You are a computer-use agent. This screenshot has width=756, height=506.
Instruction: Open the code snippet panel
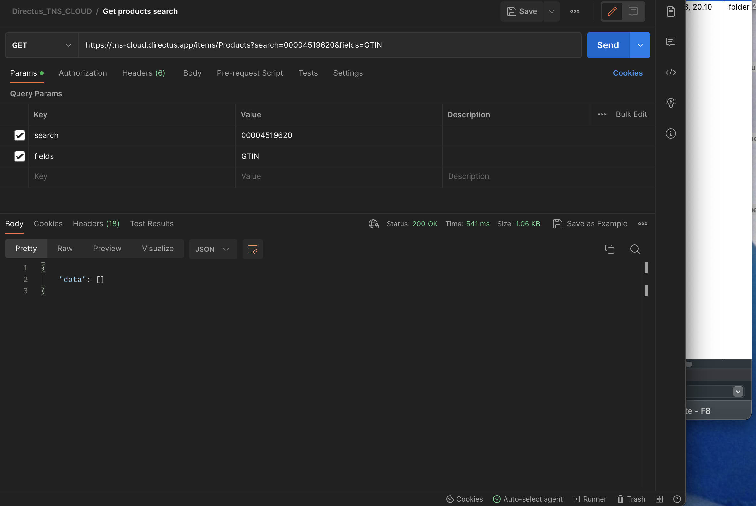[670, 72]
